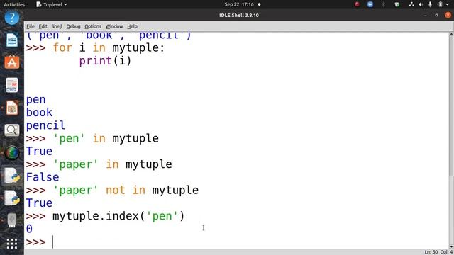The height and width of the screenshot is (255, 454).
Task: Click the 'for i in mytuple:' line
Action: coord(109,47)
